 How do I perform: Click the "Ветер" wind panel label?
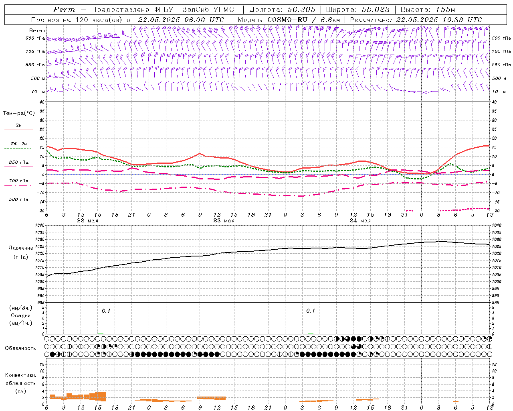[37, 31]
